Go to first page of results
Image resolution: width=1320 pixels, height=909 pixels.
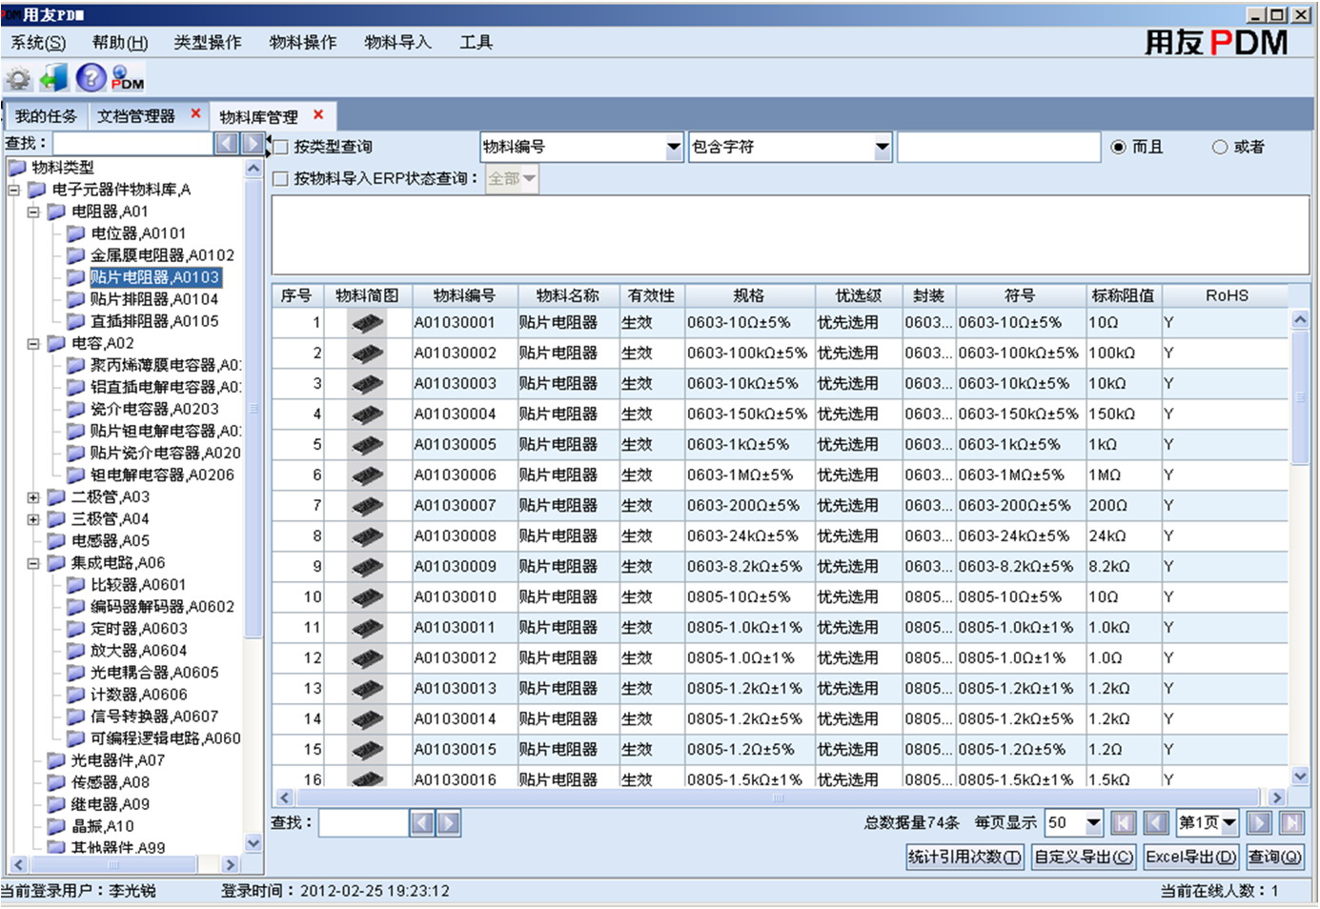pos(1124,822)
